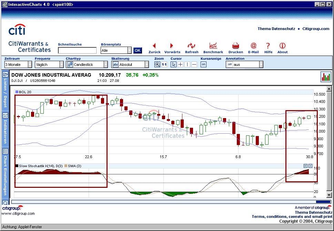Select crosshair cursor mode
The image size is (334, 231).
pyautogui.click(x=180, y=65)
